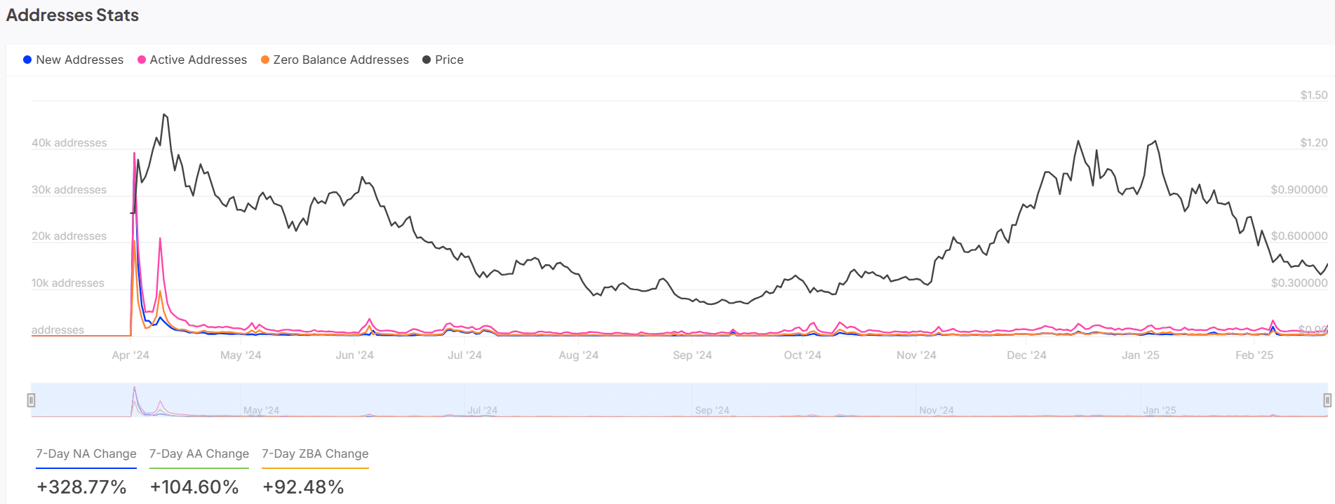Image resolution: width=1335 pixels, height=504 pixels.
Task: Click the Sep '24 label in the navigator strip
Action: point(712,410)
